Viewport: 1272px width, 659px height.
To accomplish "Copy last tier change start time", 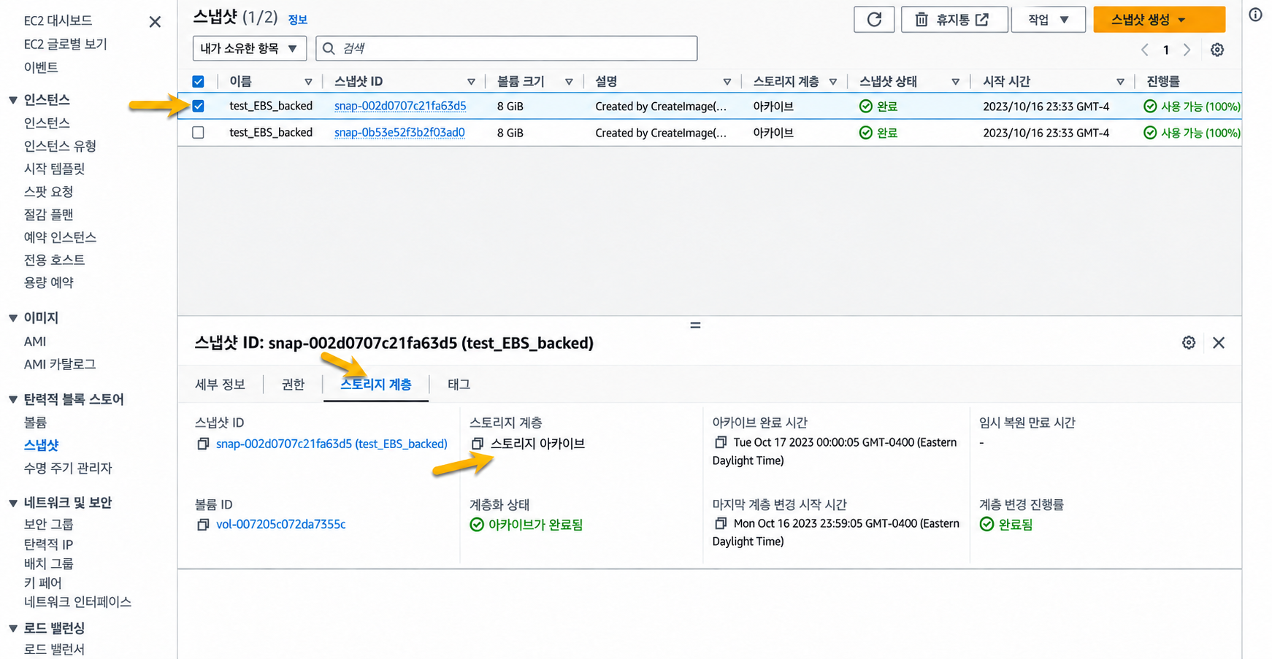I will point(721,523).
